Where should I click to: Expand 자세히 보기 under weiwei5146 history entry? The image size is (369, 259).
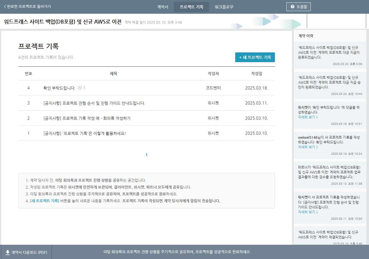pos(308,147)
